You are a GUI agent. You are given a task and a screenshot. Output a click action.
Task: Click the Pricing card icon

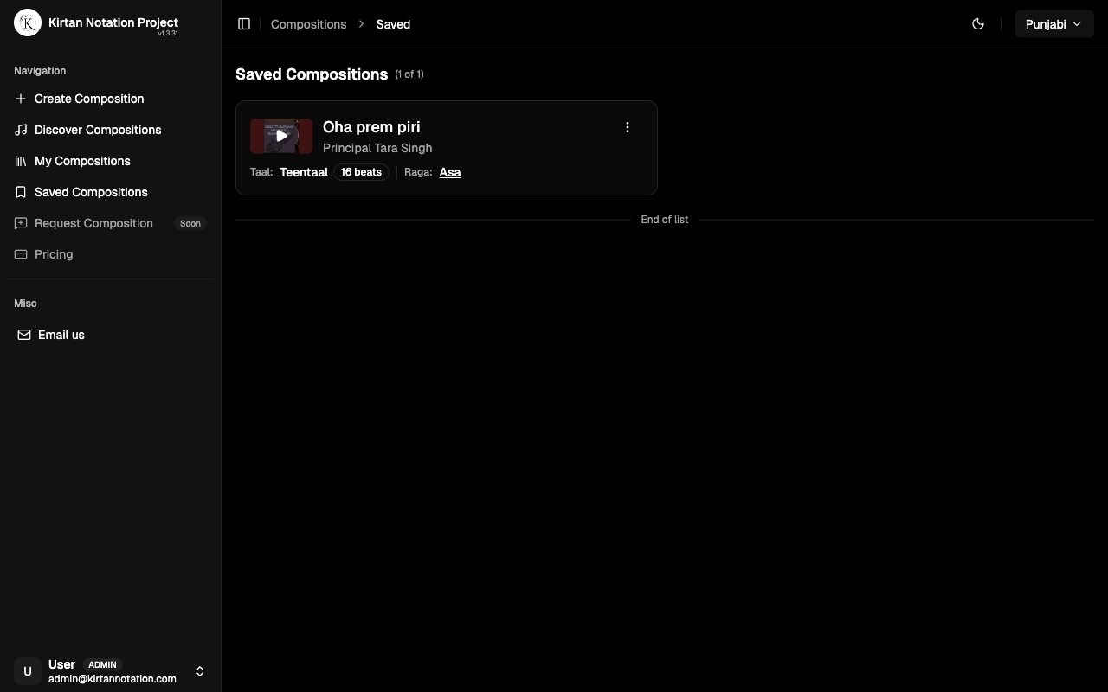coord(21,254)
